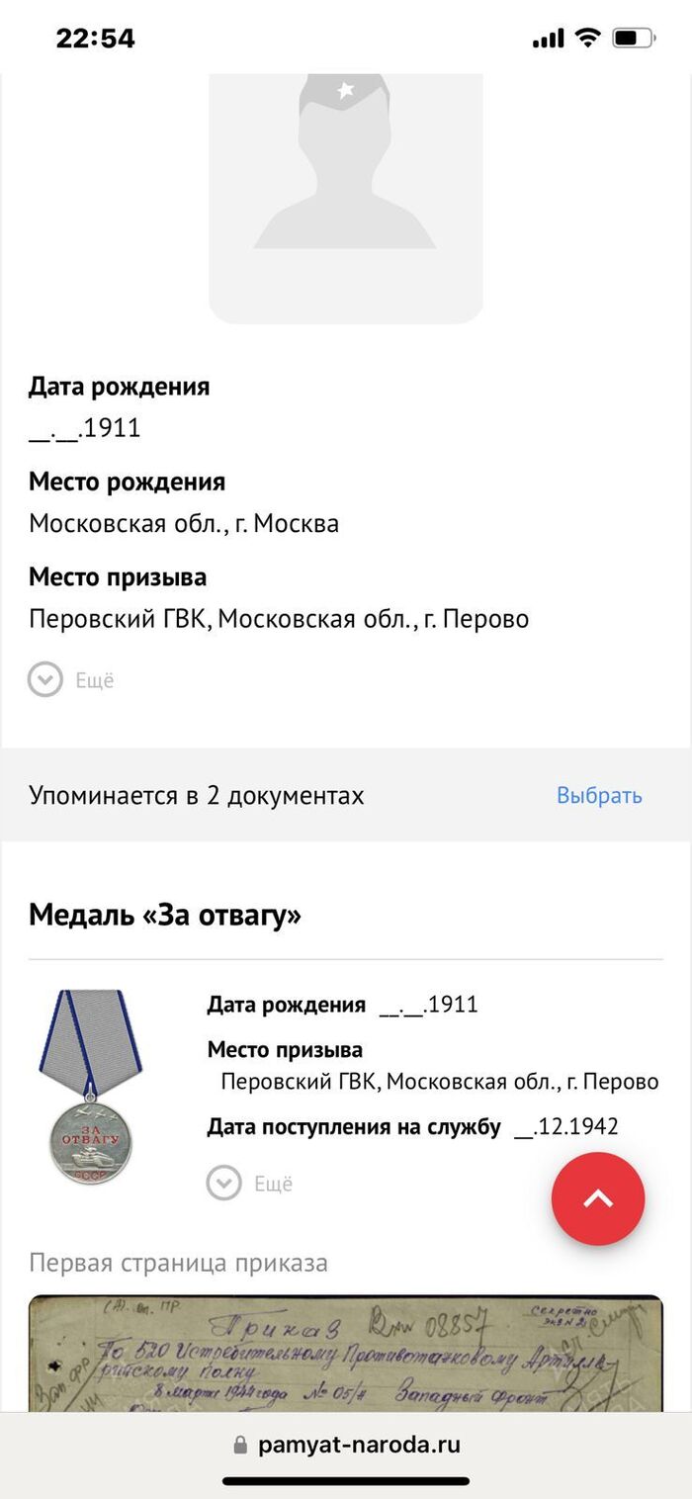Tap the «За отвагу» medal image
Image resolution: width=692 pixels, height=1499 pixels.
pyautogui.click(x=88, y=1087)
